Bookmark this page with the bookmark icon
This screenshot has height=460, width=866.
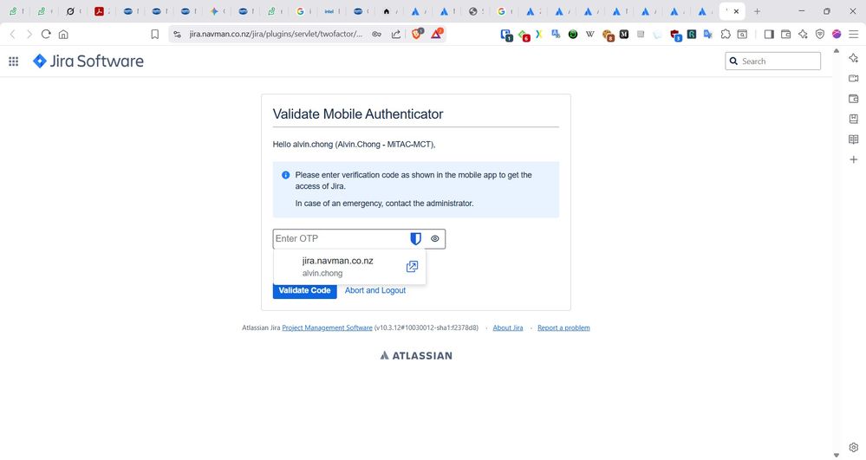(154, 35)
